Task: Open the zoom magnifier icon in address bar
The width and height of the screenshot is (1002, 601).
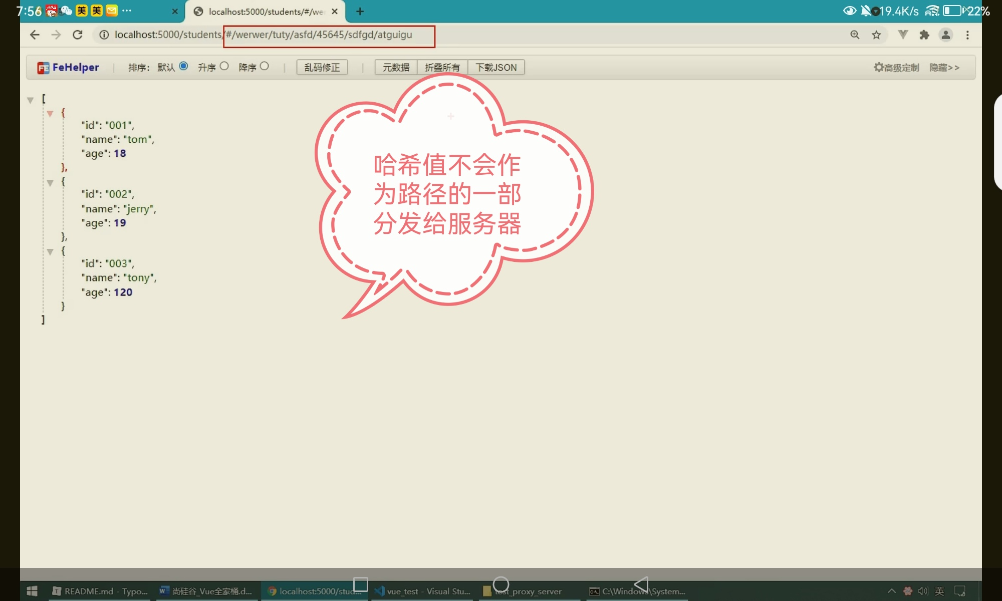Action: tap(855, 35)
